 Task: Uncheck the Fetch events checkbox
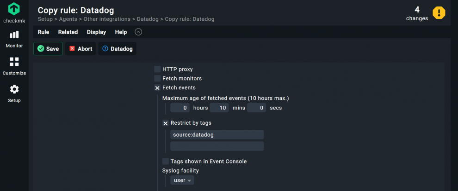[x=157, y=88]
